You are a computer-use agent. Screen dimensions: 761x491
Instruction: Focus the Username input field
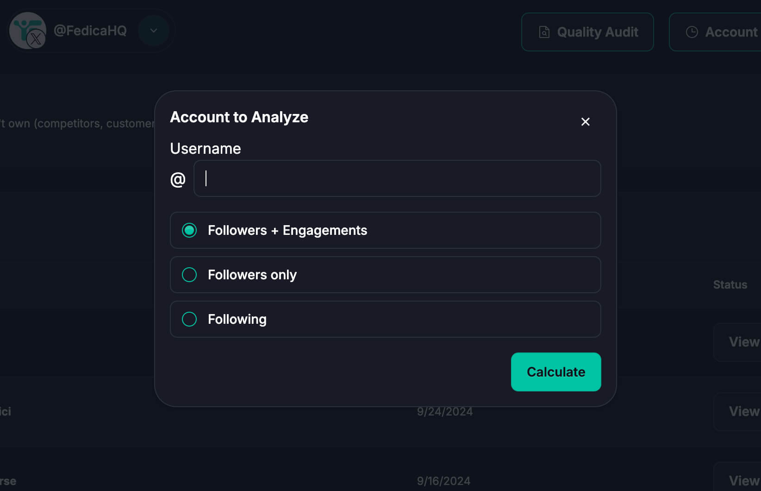pos(397,178)
